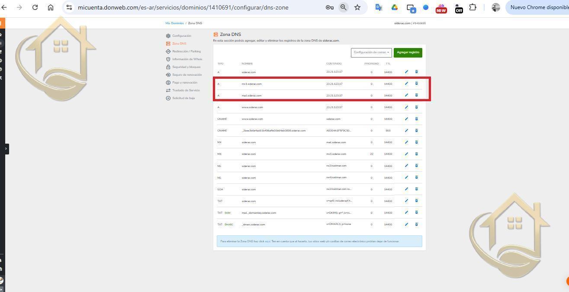Viewport: 569px width, 292px height.
Task: Edit the mx1.siderac.com A record
Action: coord(406,83)
